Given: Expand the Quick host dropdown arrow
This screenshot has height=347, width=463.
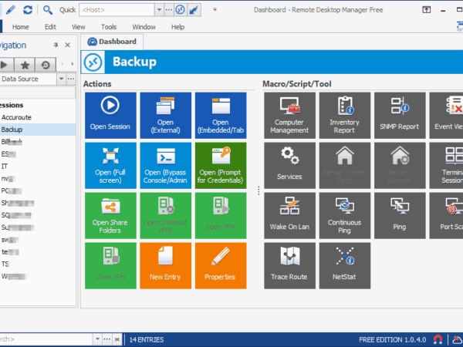Looking at the screenshot, I should (x=159, y=10).
